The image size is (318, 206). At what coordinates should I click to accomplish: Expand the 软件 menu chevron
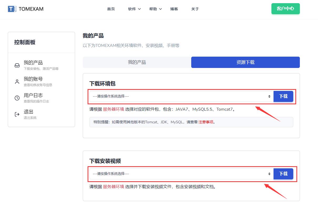coord(139,9)
